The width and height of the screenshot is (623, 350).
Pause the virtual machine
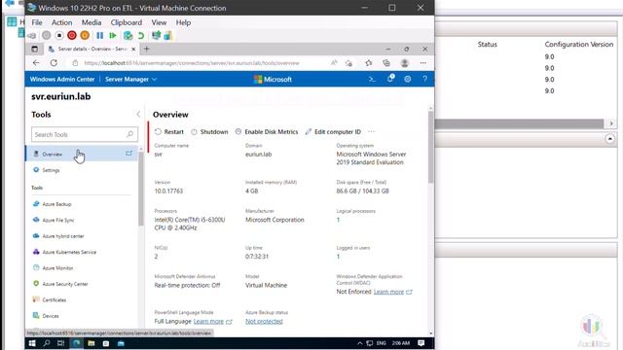coord(99,36)
